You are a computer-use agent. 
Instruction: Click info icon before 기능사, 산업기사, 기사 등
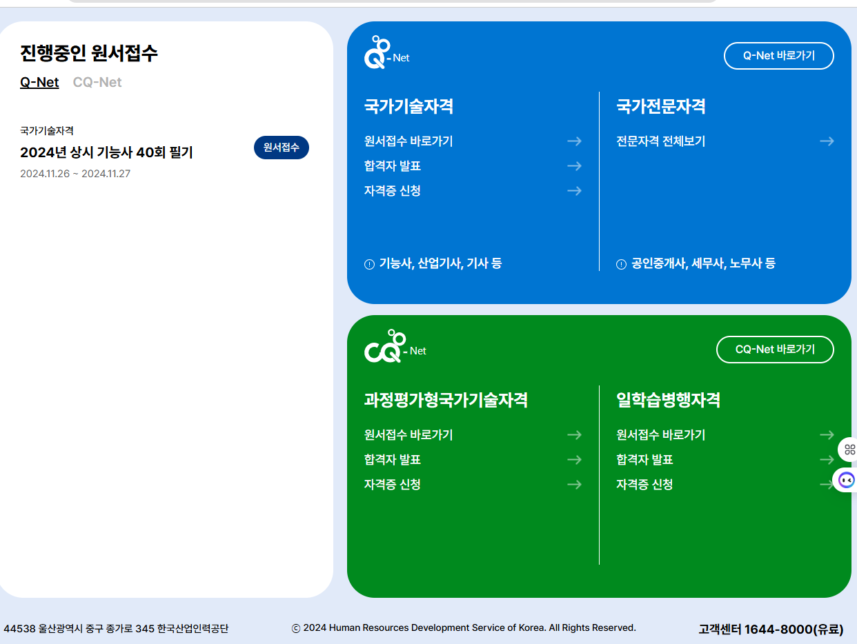click(x=369, y=264)
